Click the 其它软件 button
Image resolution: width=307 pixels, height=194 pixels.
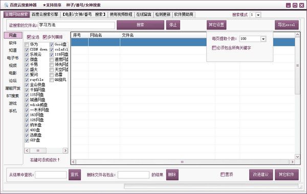click(287, 175)
